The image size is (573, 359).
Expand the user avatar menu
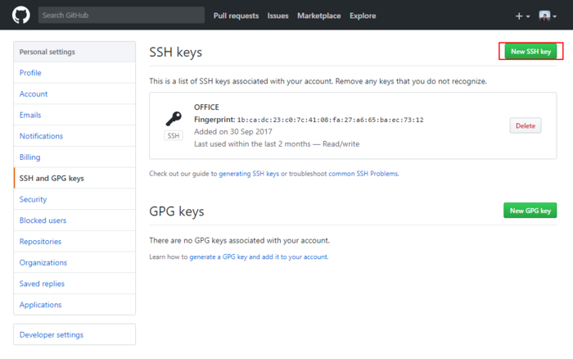pyautogui.click(x=548, y=16)
